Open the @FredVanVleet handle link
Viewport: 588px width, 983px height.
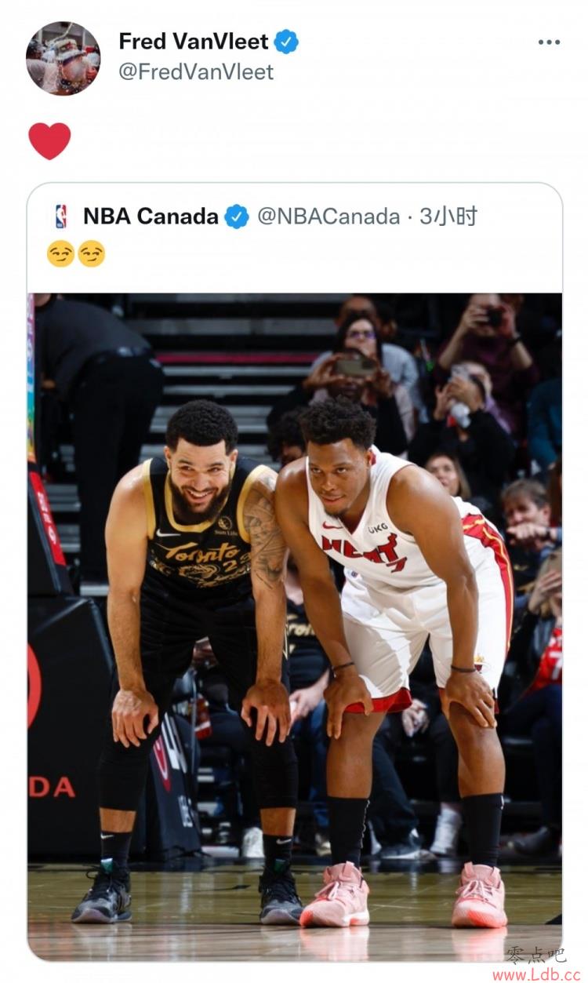[196, 72]
